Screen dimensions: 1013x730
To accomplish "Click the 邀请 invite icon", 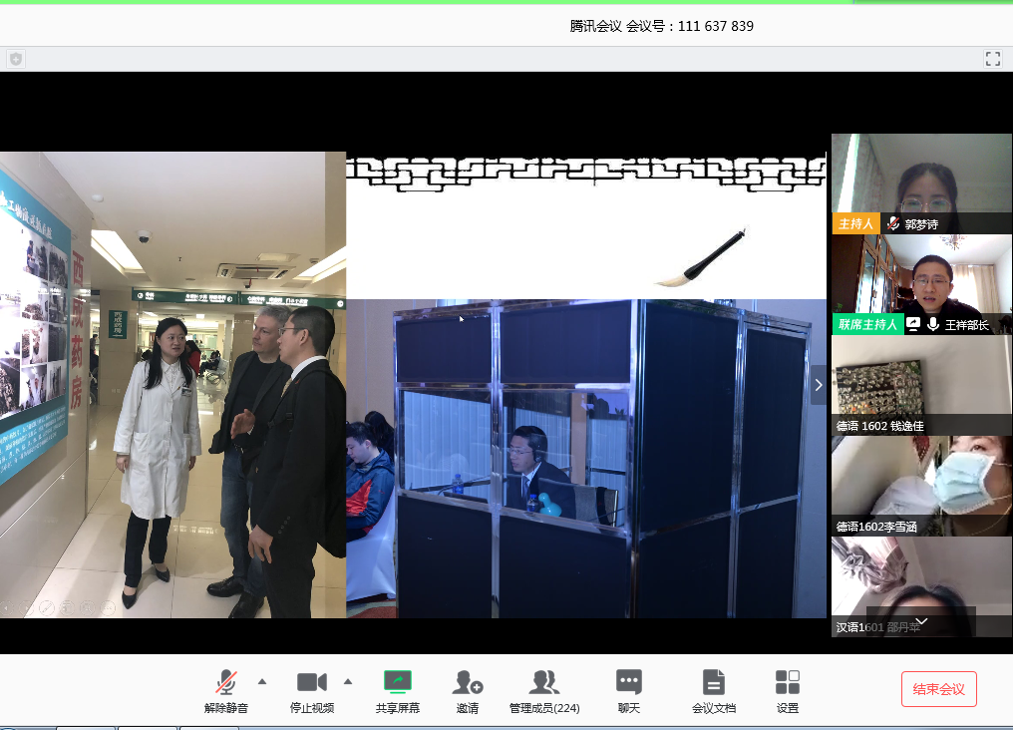I will [467, 683].
